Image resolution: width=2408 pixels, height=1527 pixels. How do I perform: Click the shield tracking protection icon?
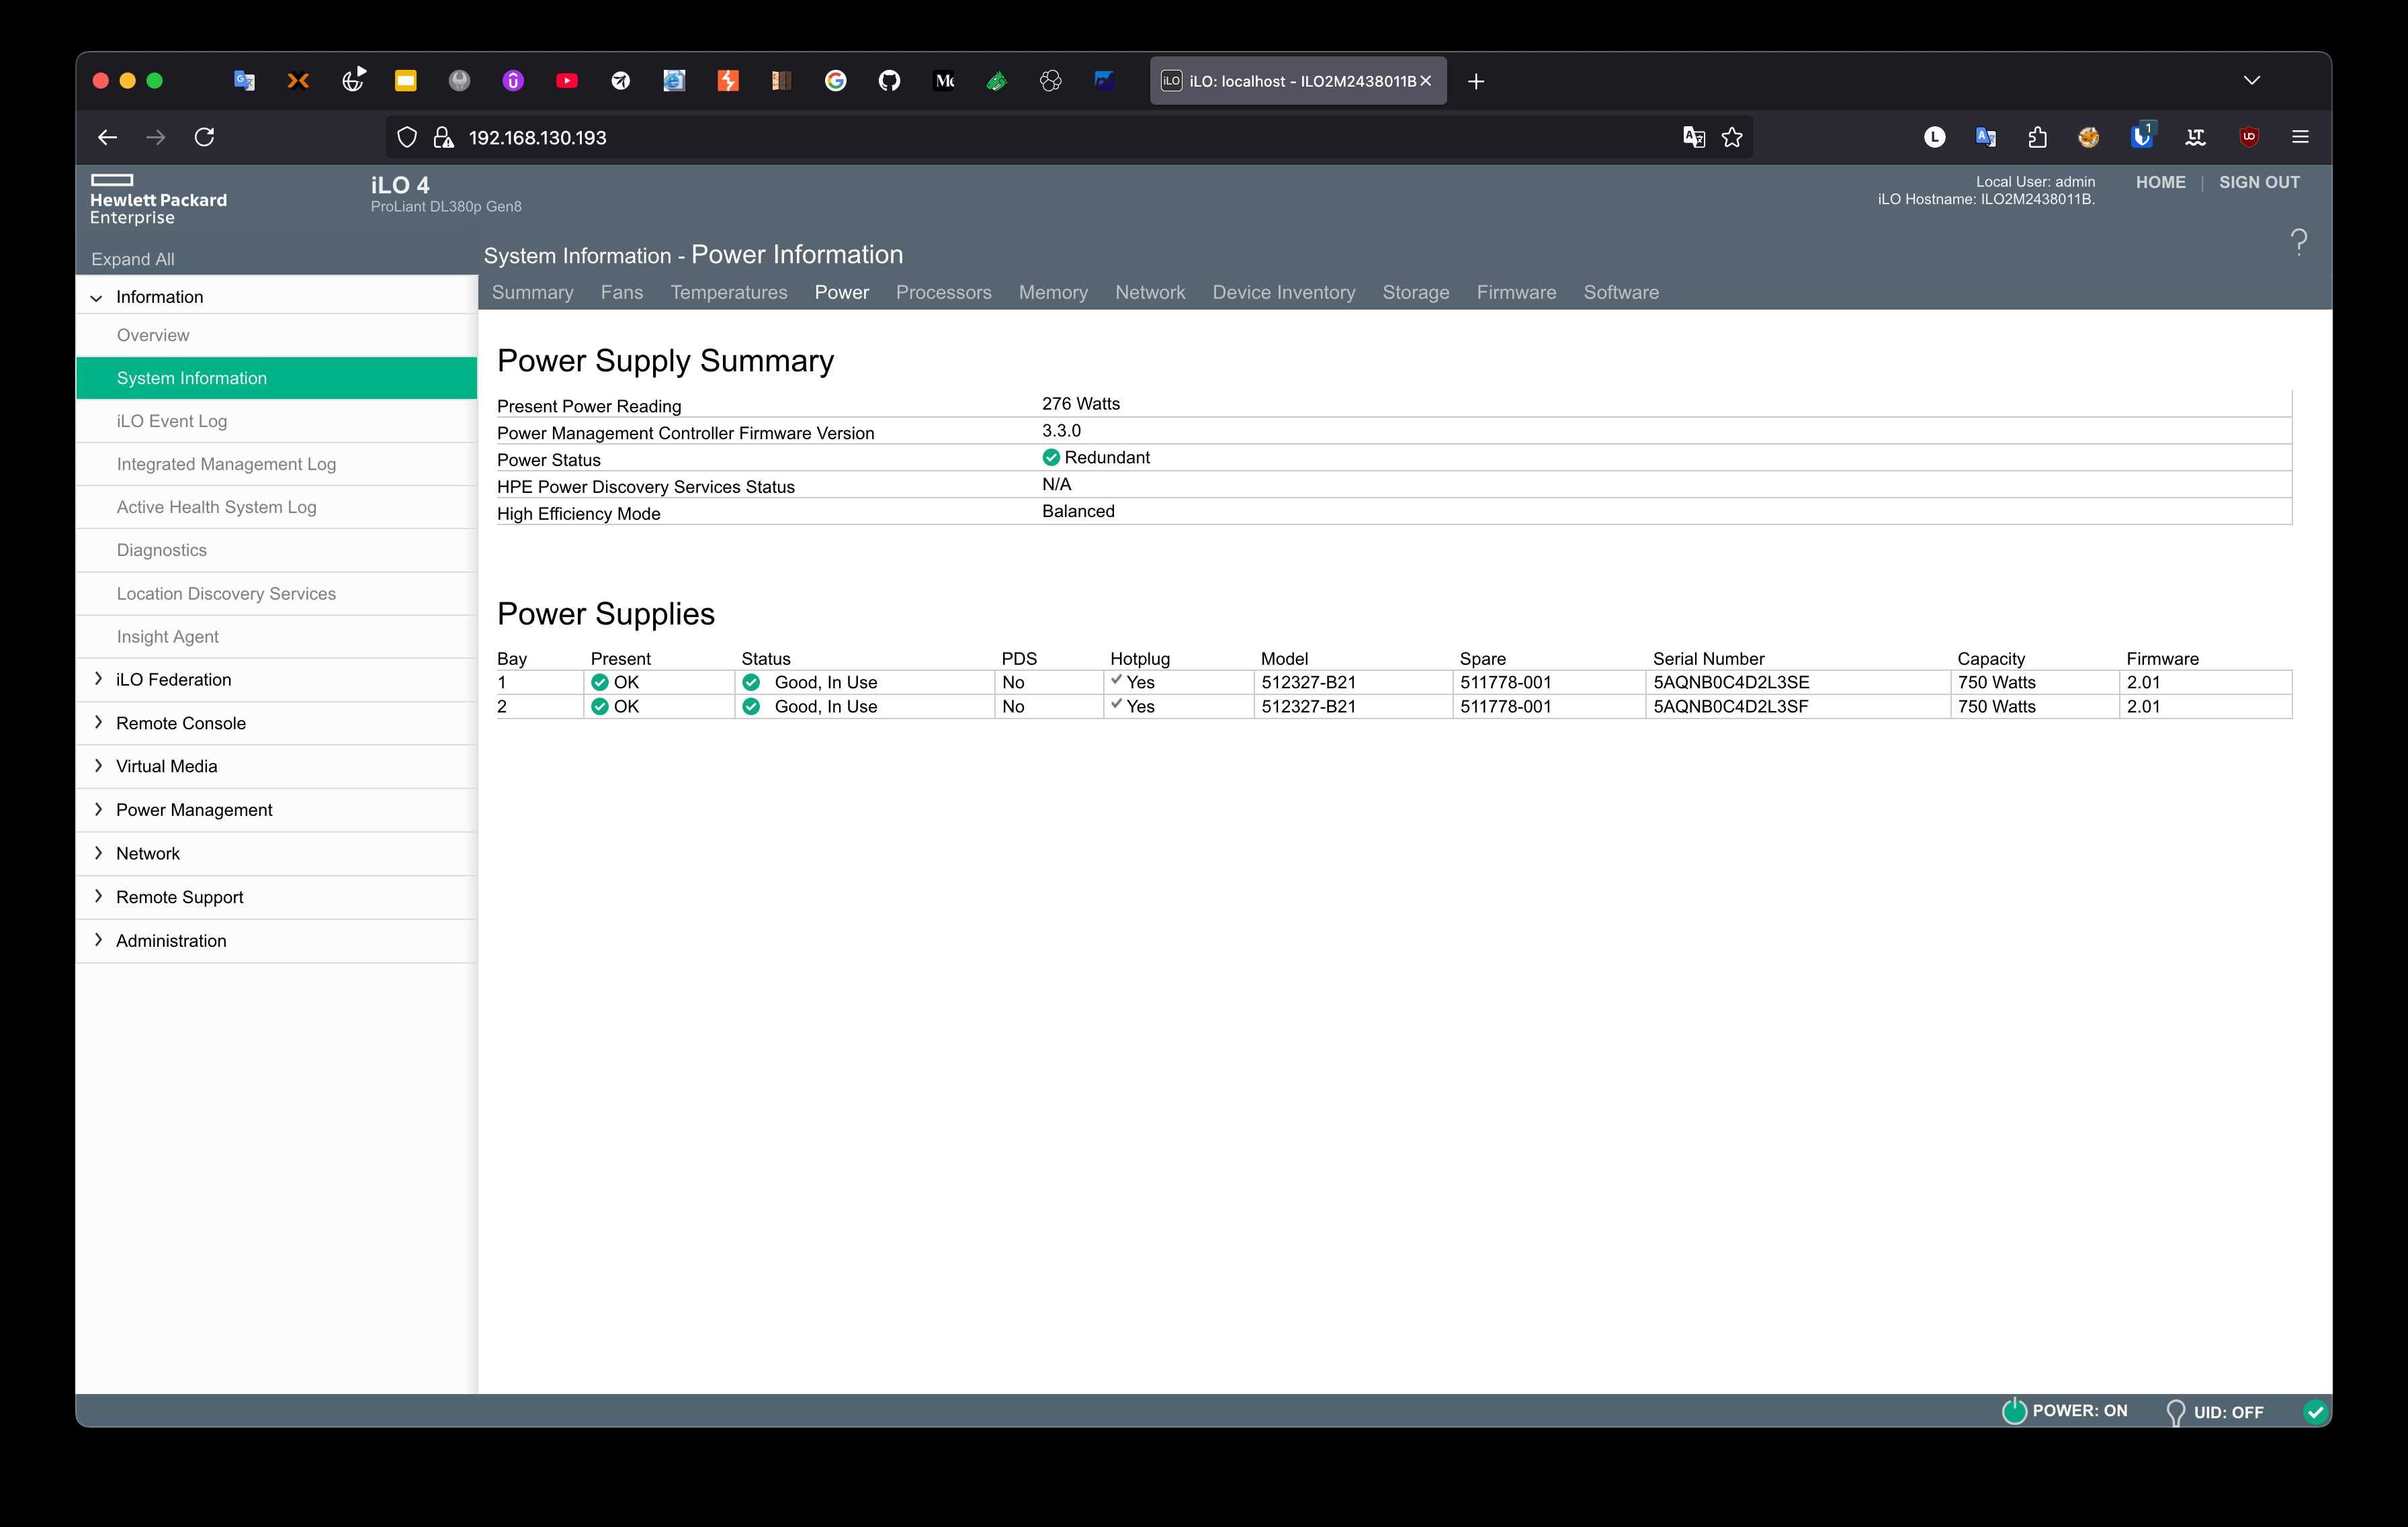click(407, 138)
